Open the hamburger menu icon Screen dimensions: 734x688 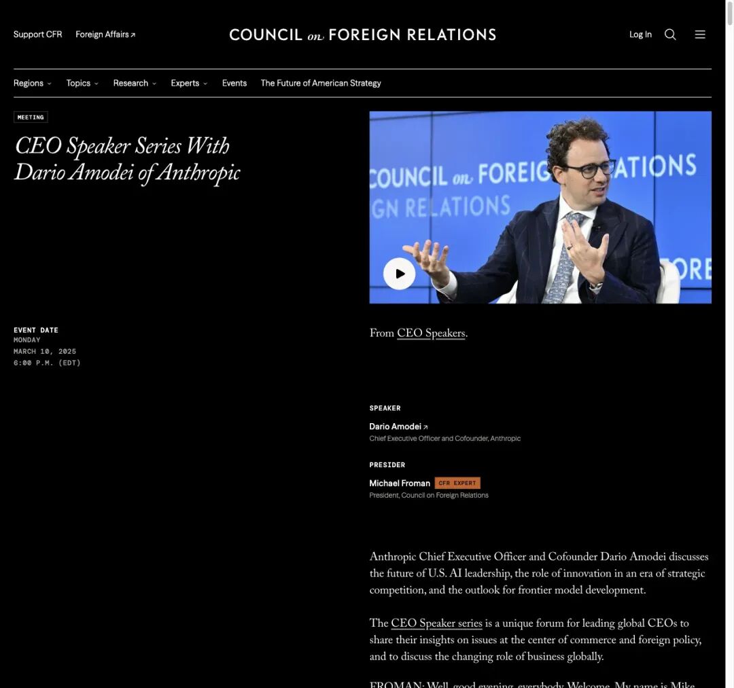(x=700, y=35)
